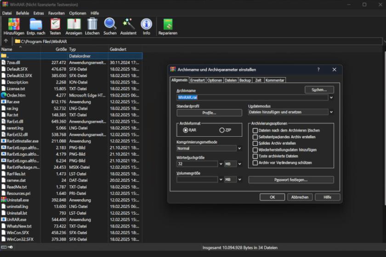Check Wiederherstellungsdaten hinzufügen
This screenshot has width=386, height=257.
pyautogui.click(x=255, y=150)
